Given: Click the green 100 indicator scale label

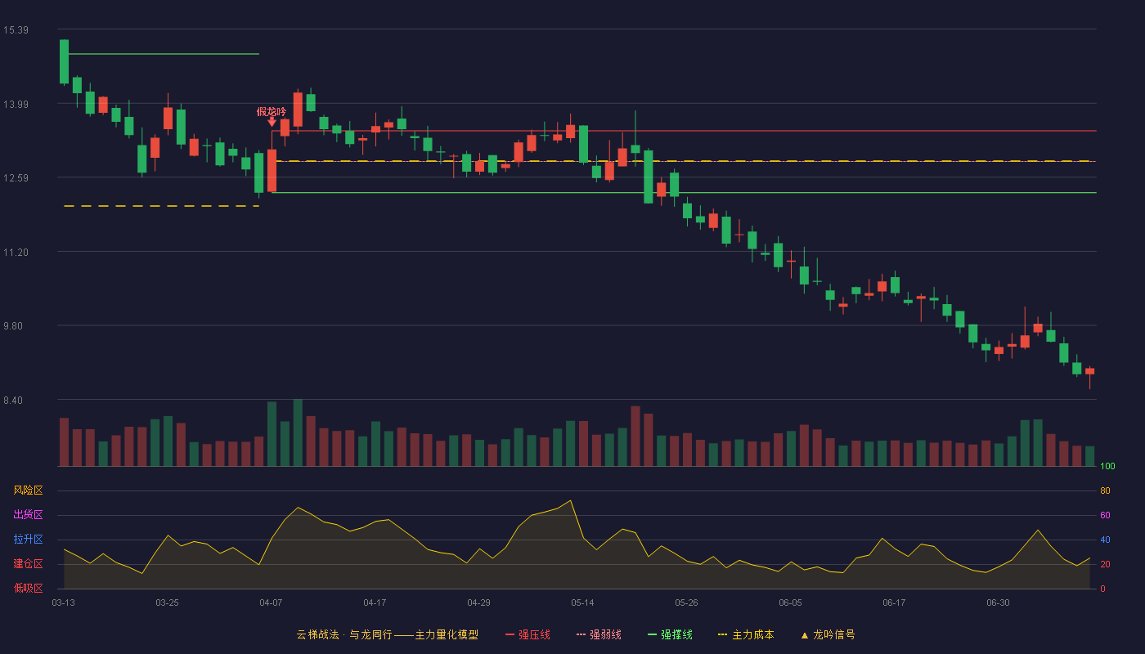Looking at the screenshot, I should [1107, 467].
